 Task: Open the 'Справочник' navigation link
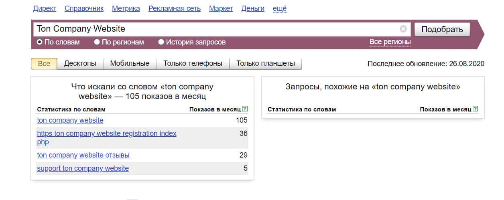click(84, 8)
